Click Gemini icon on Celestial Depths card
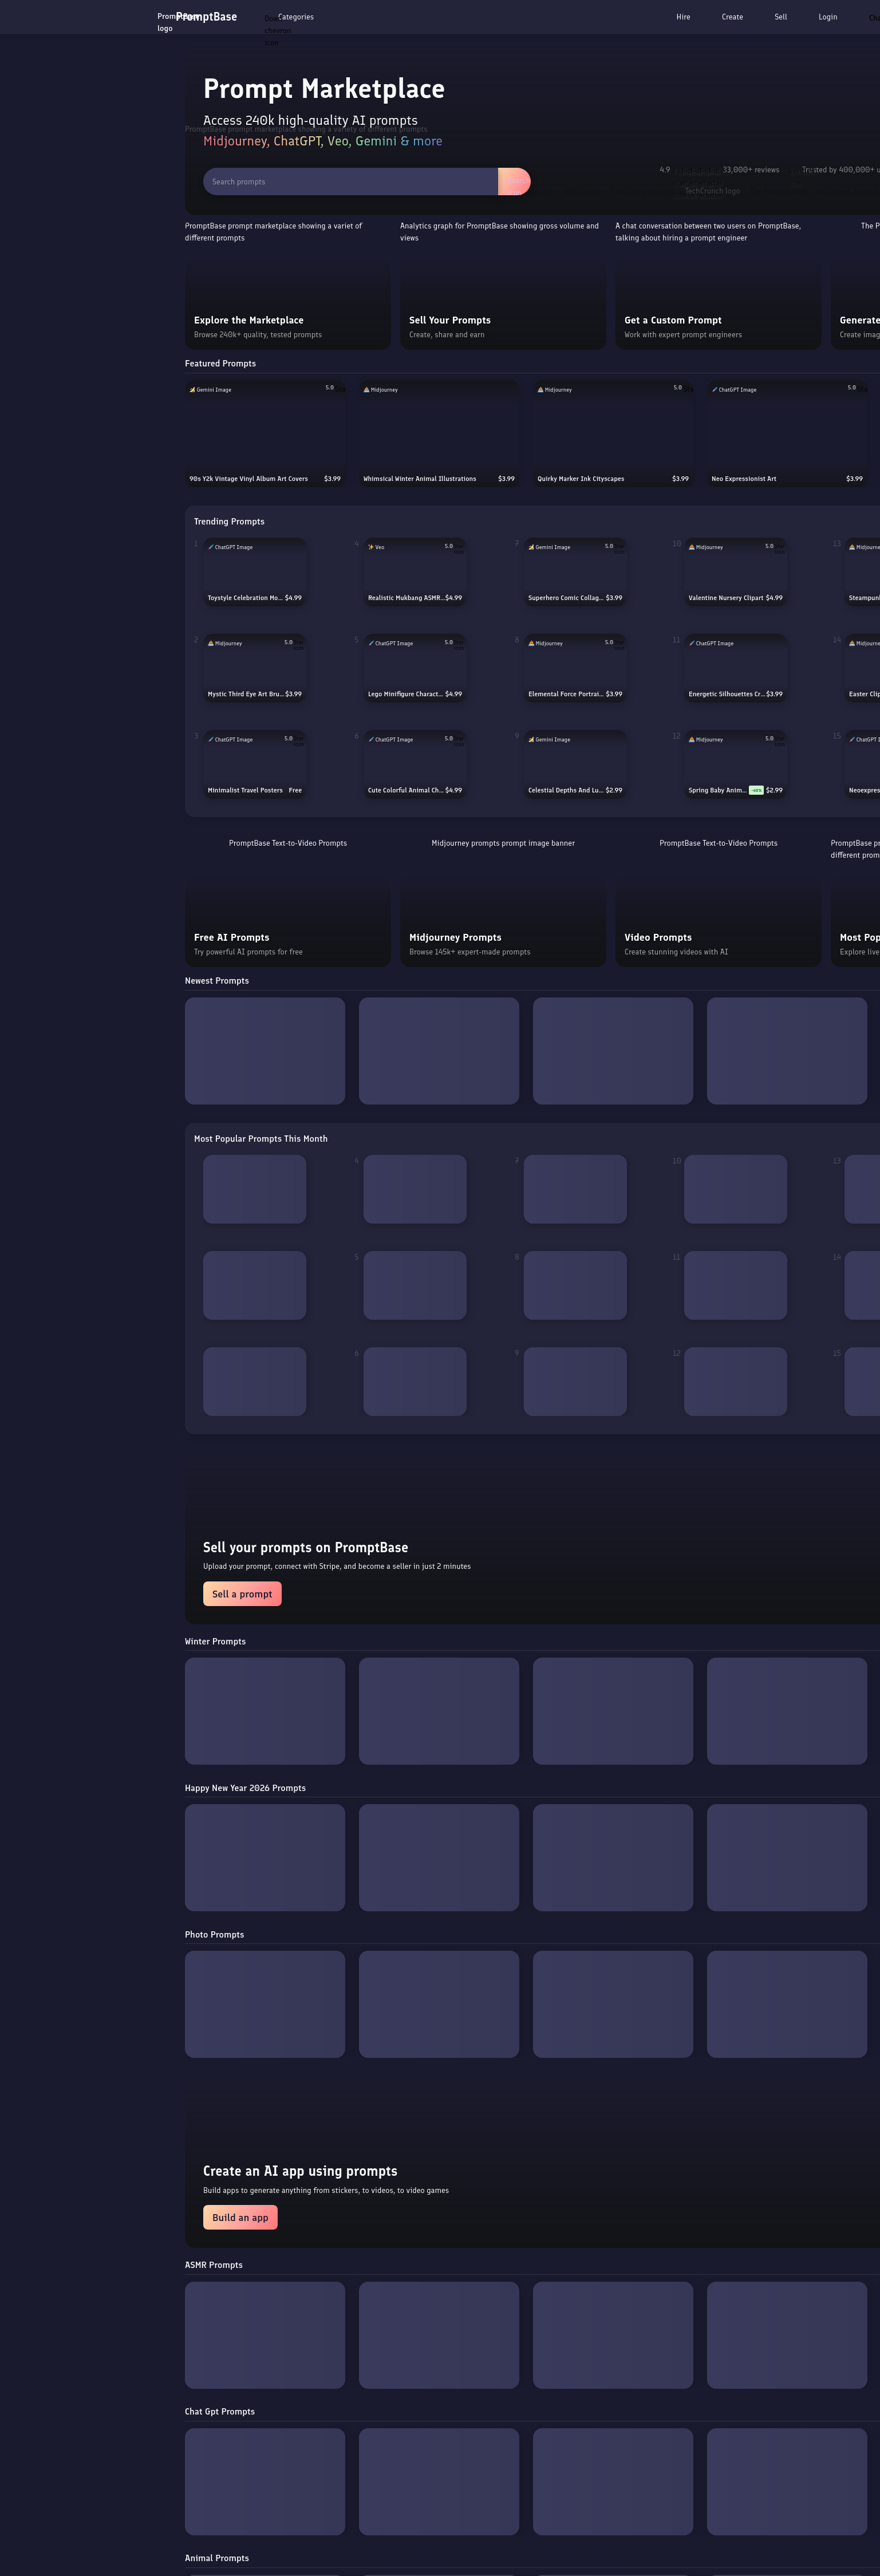This screenshot has width=880, height=2576. [531, 740]
